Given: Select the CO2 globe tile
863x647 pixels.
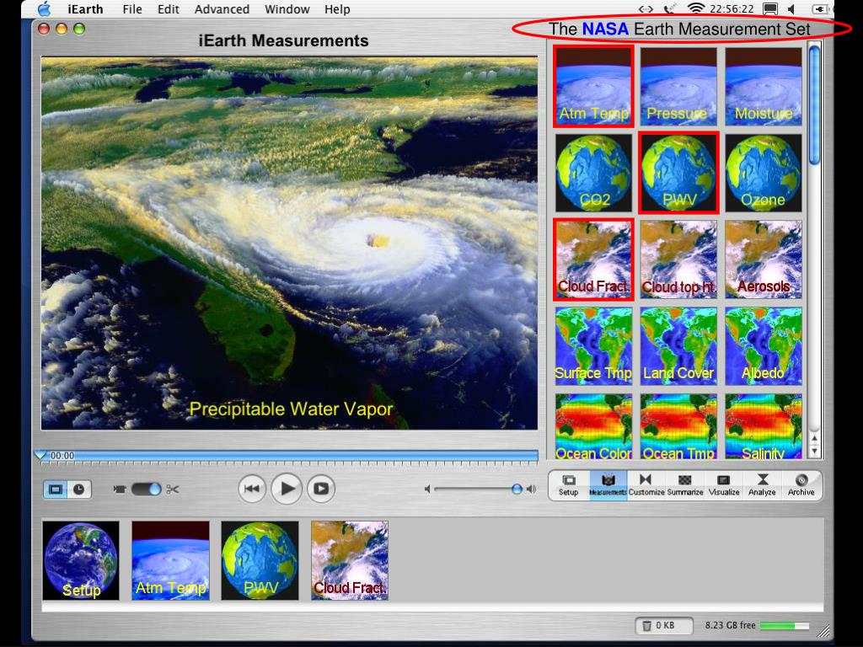Looking at the screenshot, I should (x=593, y=173).
